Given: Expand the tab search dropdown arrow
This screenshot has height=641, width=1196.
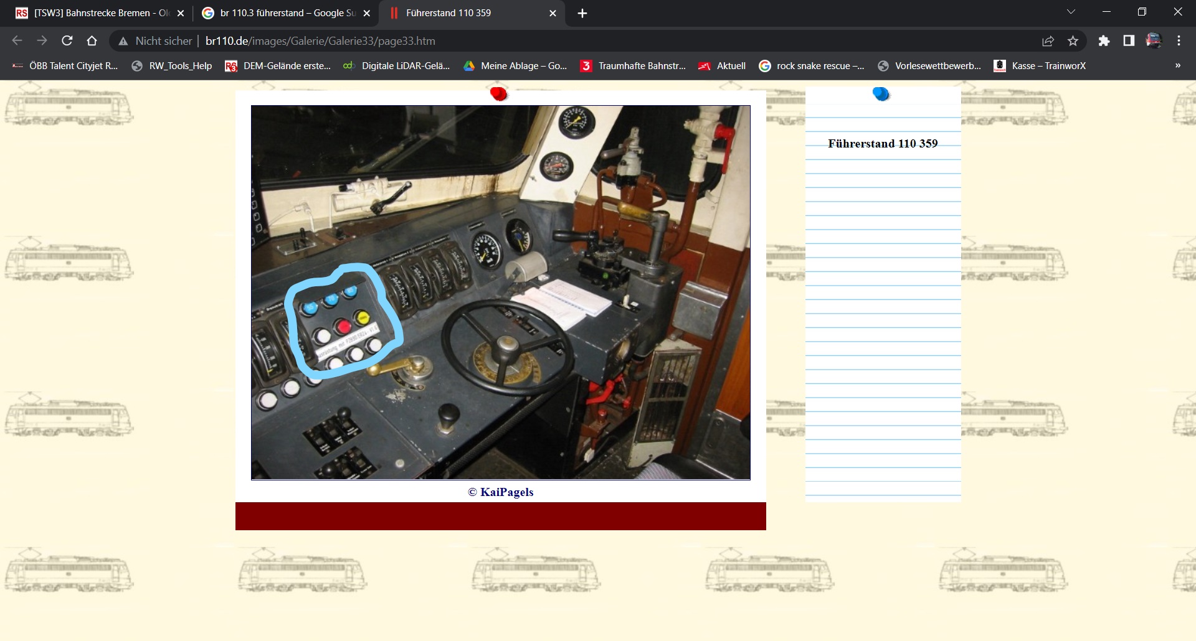Looking at the screenshot, I should pos(1071,12).
